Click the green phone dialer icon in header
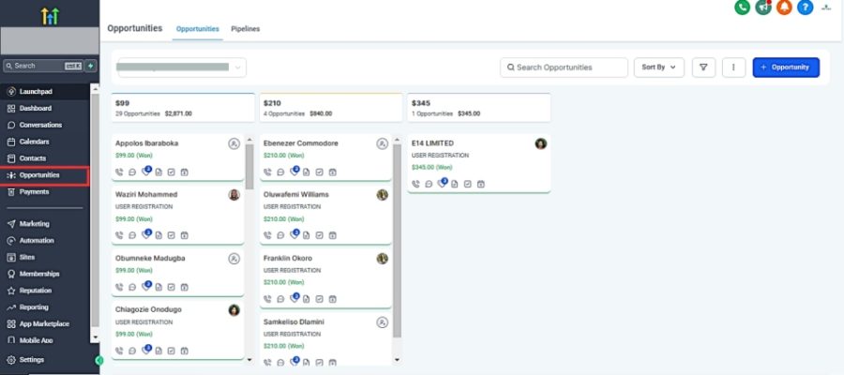 (743, 7)
